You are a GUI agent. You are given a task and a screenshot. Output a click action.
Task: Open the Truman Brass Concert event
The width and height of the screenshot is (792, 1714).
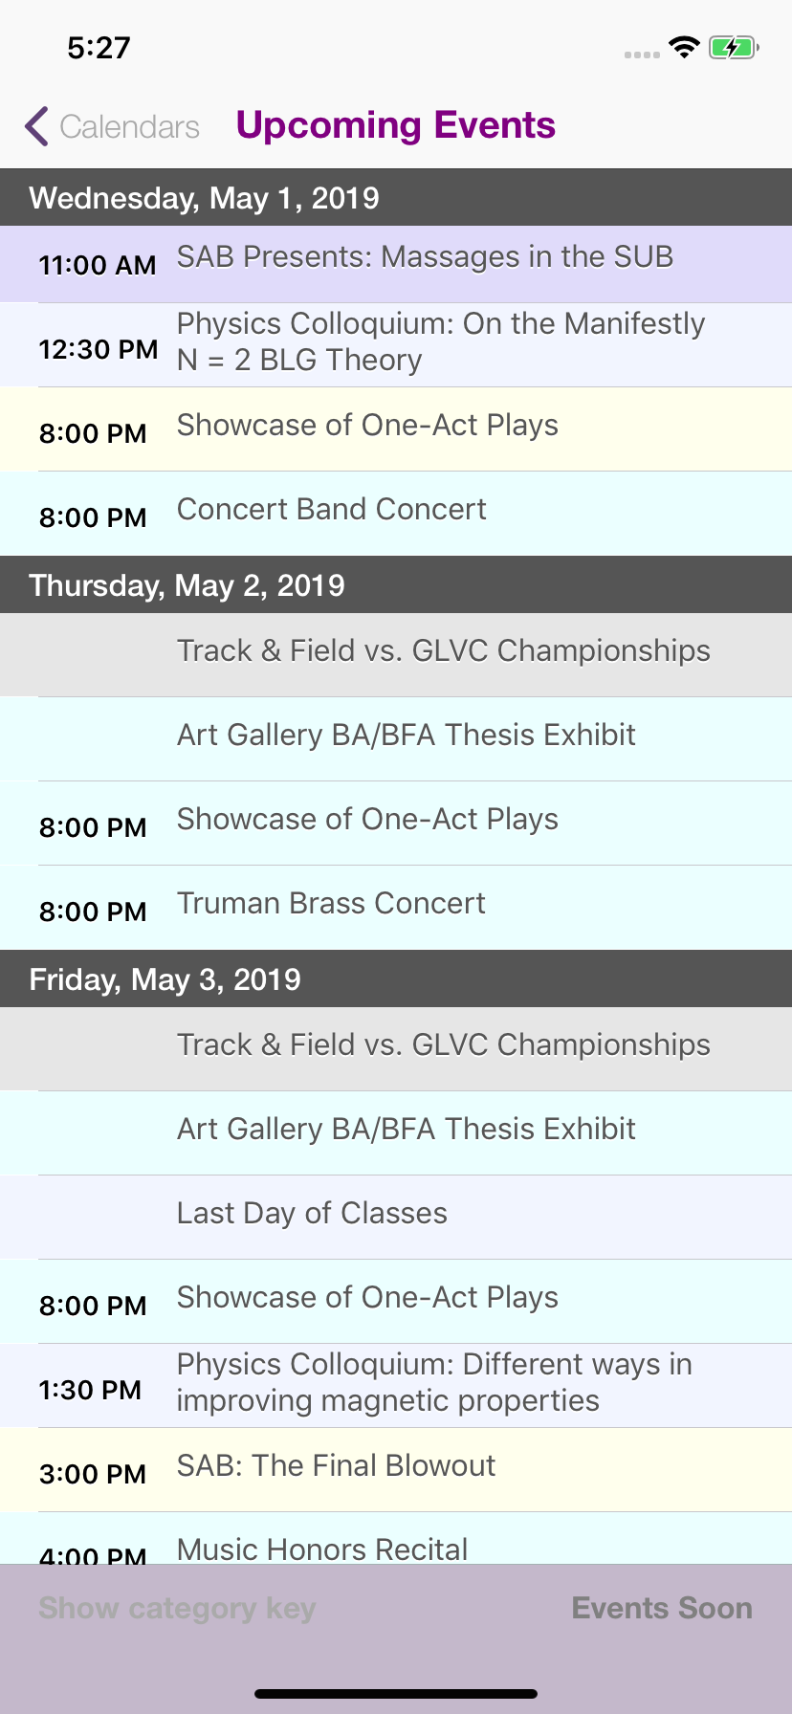331,905
